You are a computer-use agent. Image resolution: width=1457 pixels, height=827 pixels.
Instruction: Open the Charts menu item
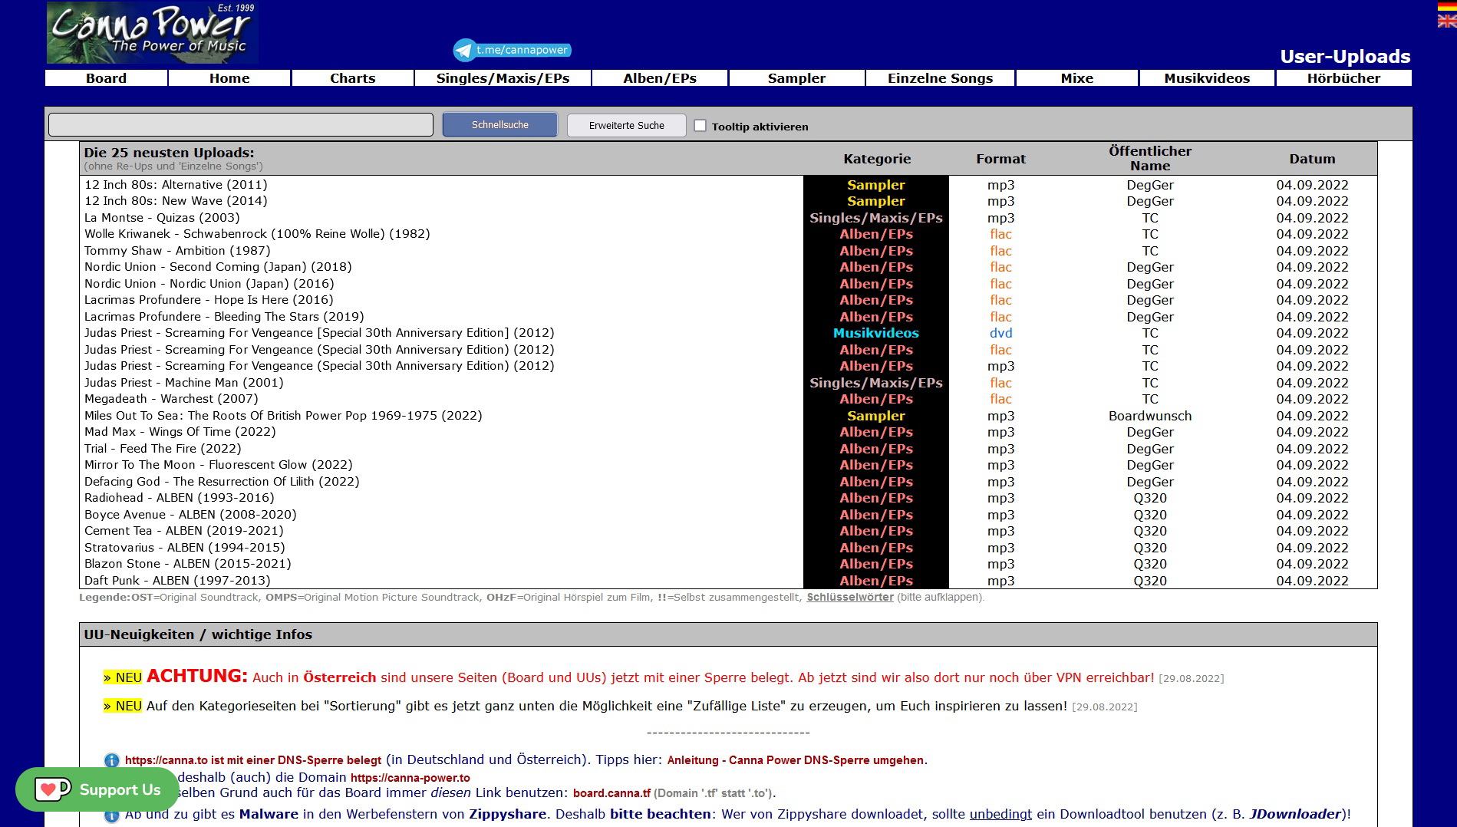(x=353, y=78)
